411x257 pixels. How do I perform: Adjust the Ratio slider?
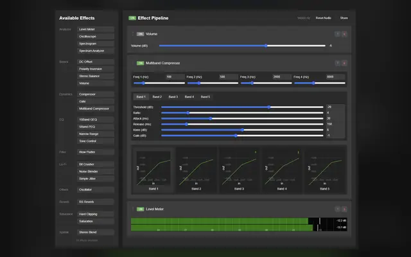pyautogui.click(x=242, y=113)
